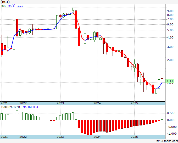Click 2022 on MACD panel time axis
The image size is (178, 143).
(x=23, y=137)
